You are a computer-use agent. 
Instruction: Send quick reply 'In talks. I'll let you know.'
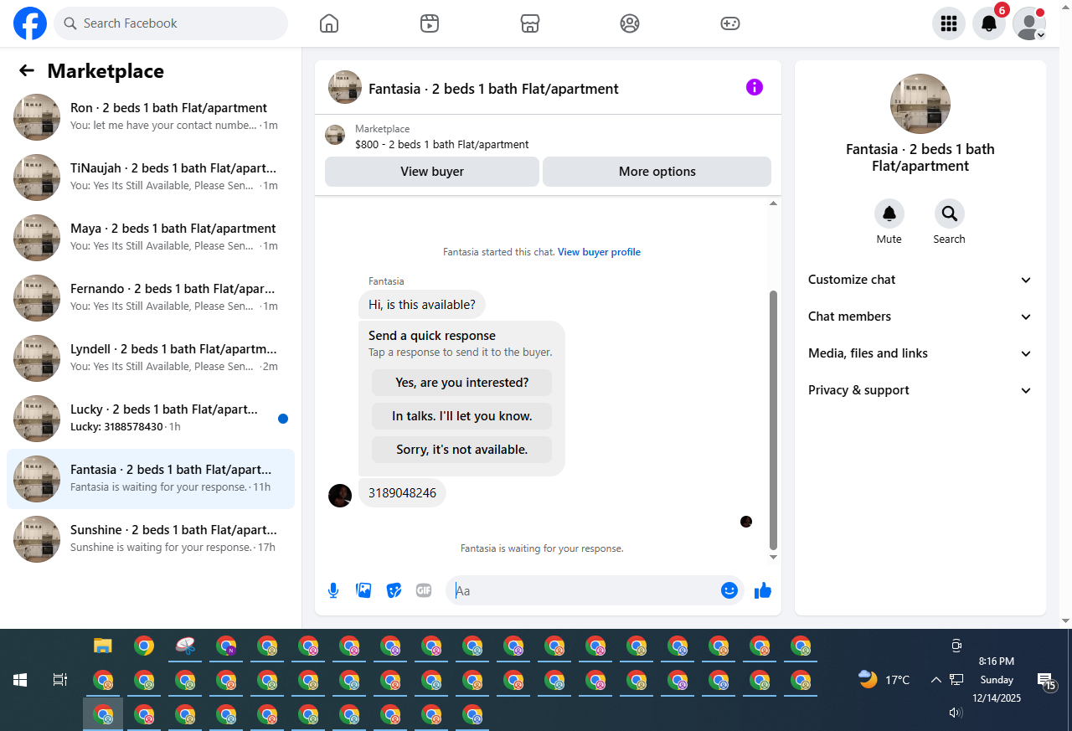462,416
